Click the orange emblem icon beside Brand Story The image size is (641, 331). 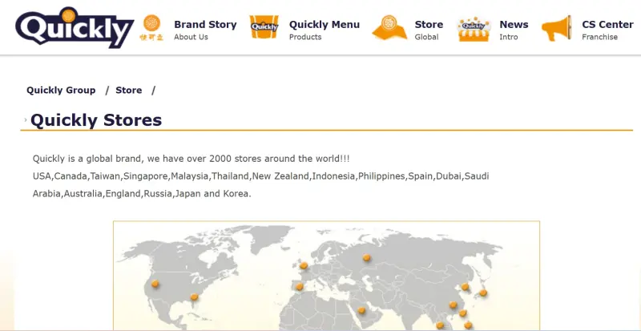(151, 28)
